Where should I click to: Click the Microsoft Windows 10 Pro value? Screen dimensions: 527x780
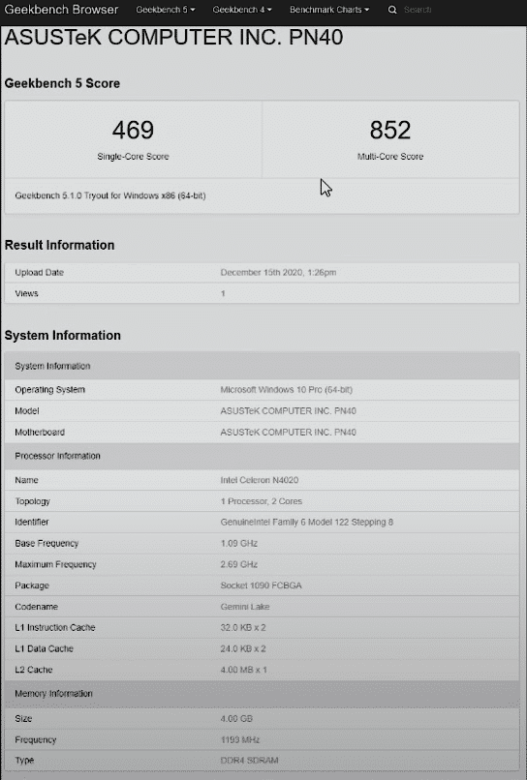click(287, 389)
